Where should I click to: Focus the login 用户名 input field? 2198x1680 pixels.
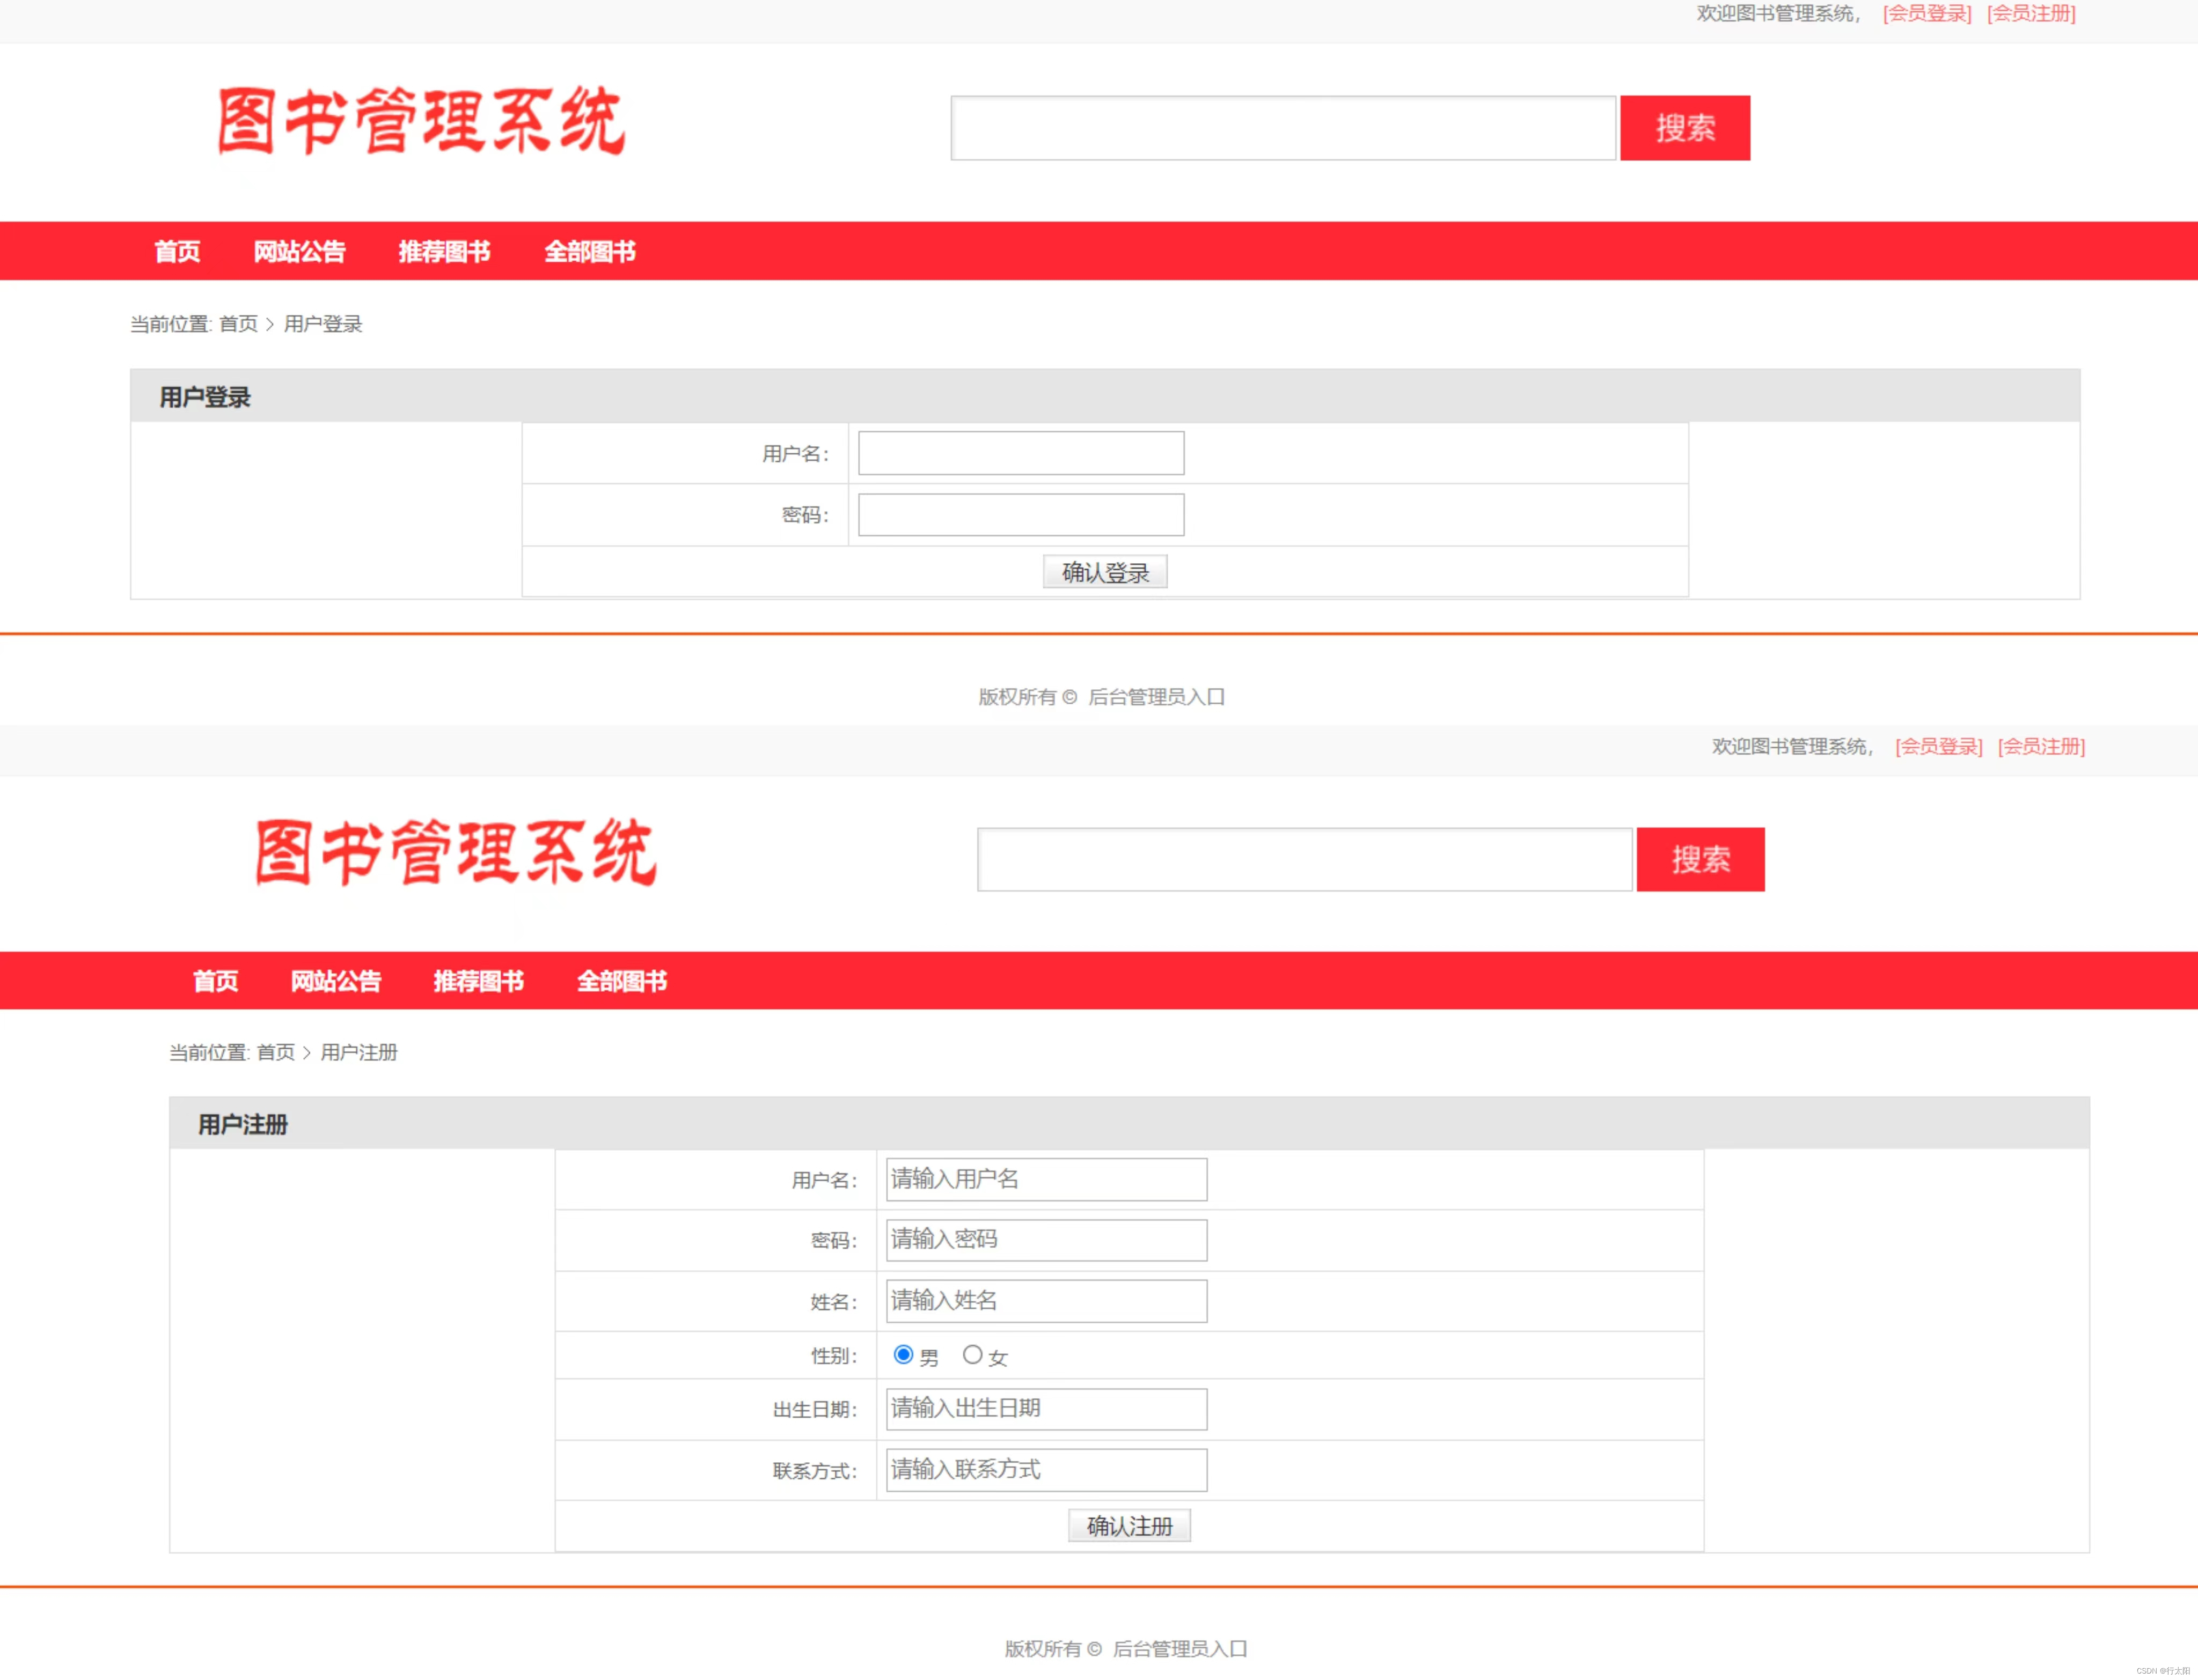coord(1021,453)
